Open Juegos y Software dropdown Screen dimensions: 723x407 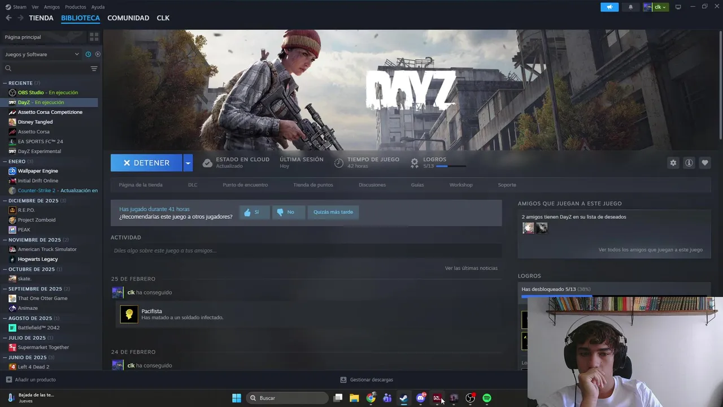coord(42,54)
